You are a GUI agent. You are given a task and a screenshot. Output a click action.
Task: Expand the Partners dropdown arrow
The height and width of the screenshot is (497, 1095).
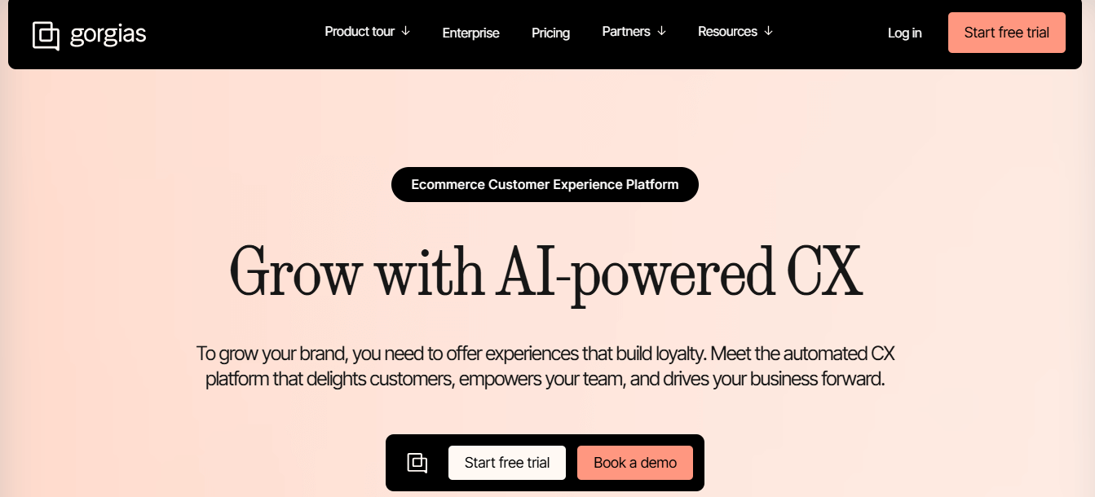coord(661,32)
